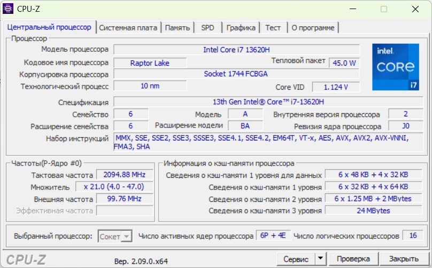Click the Intel Core i7 logo badge
Screen dimensions: 432x268
click(x=396, y=67)
